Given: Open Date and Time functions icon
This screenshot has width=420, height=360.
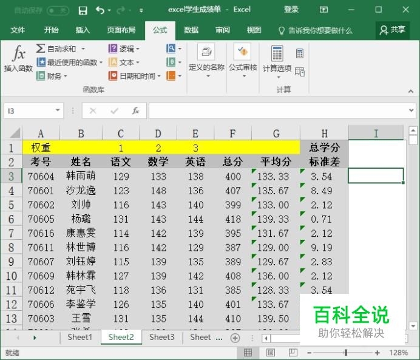Looking at the screenshot, I should (x=113, y=76).
